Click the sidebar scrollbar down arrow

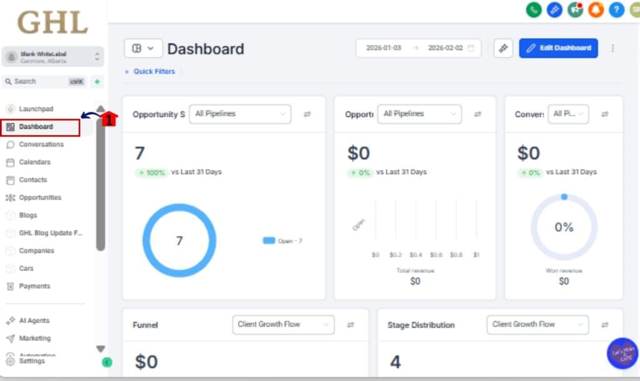[x=101, y=349]
